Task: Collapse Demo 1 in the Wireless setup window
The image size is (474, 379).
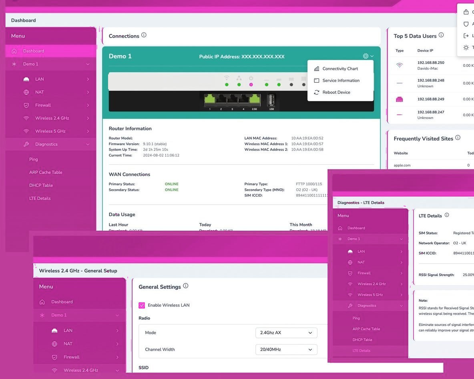Action: pos(80,315)
